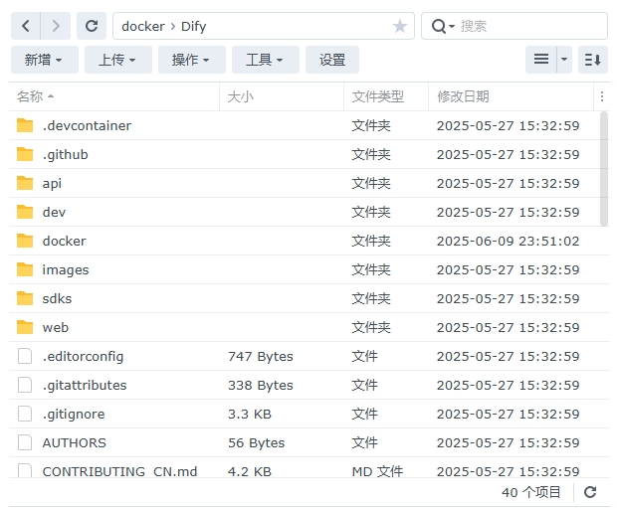Go back with the left arrow button

[26, 26]
